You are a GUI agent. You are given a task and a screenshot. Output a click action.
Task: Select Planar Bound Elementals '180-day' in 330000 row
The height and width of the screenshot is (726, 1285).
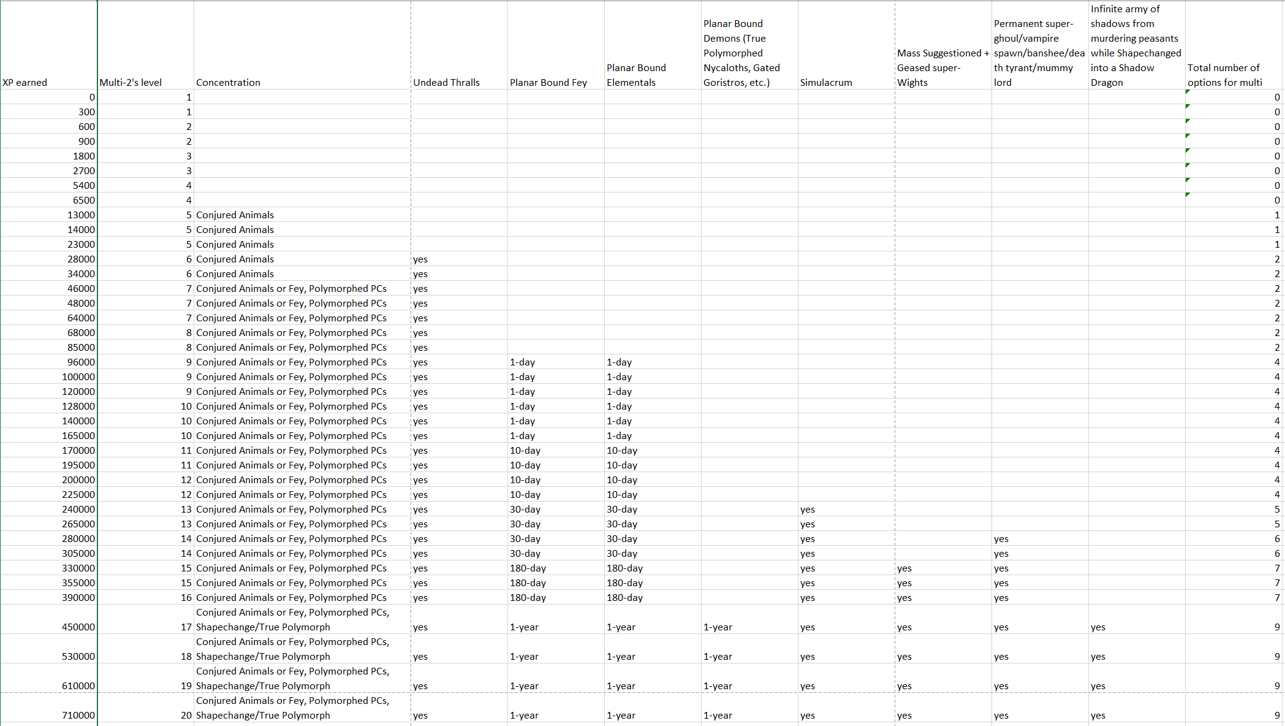[653, 568]
